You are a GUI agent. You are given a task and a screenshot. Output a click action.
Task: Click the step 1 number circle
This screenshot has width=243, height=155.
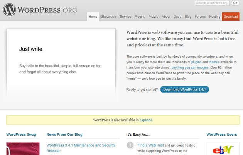coord(130,145)
